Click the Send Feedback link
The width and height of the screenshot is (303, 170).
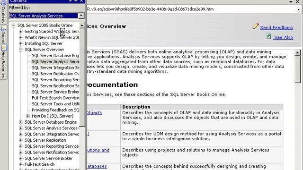276,27
